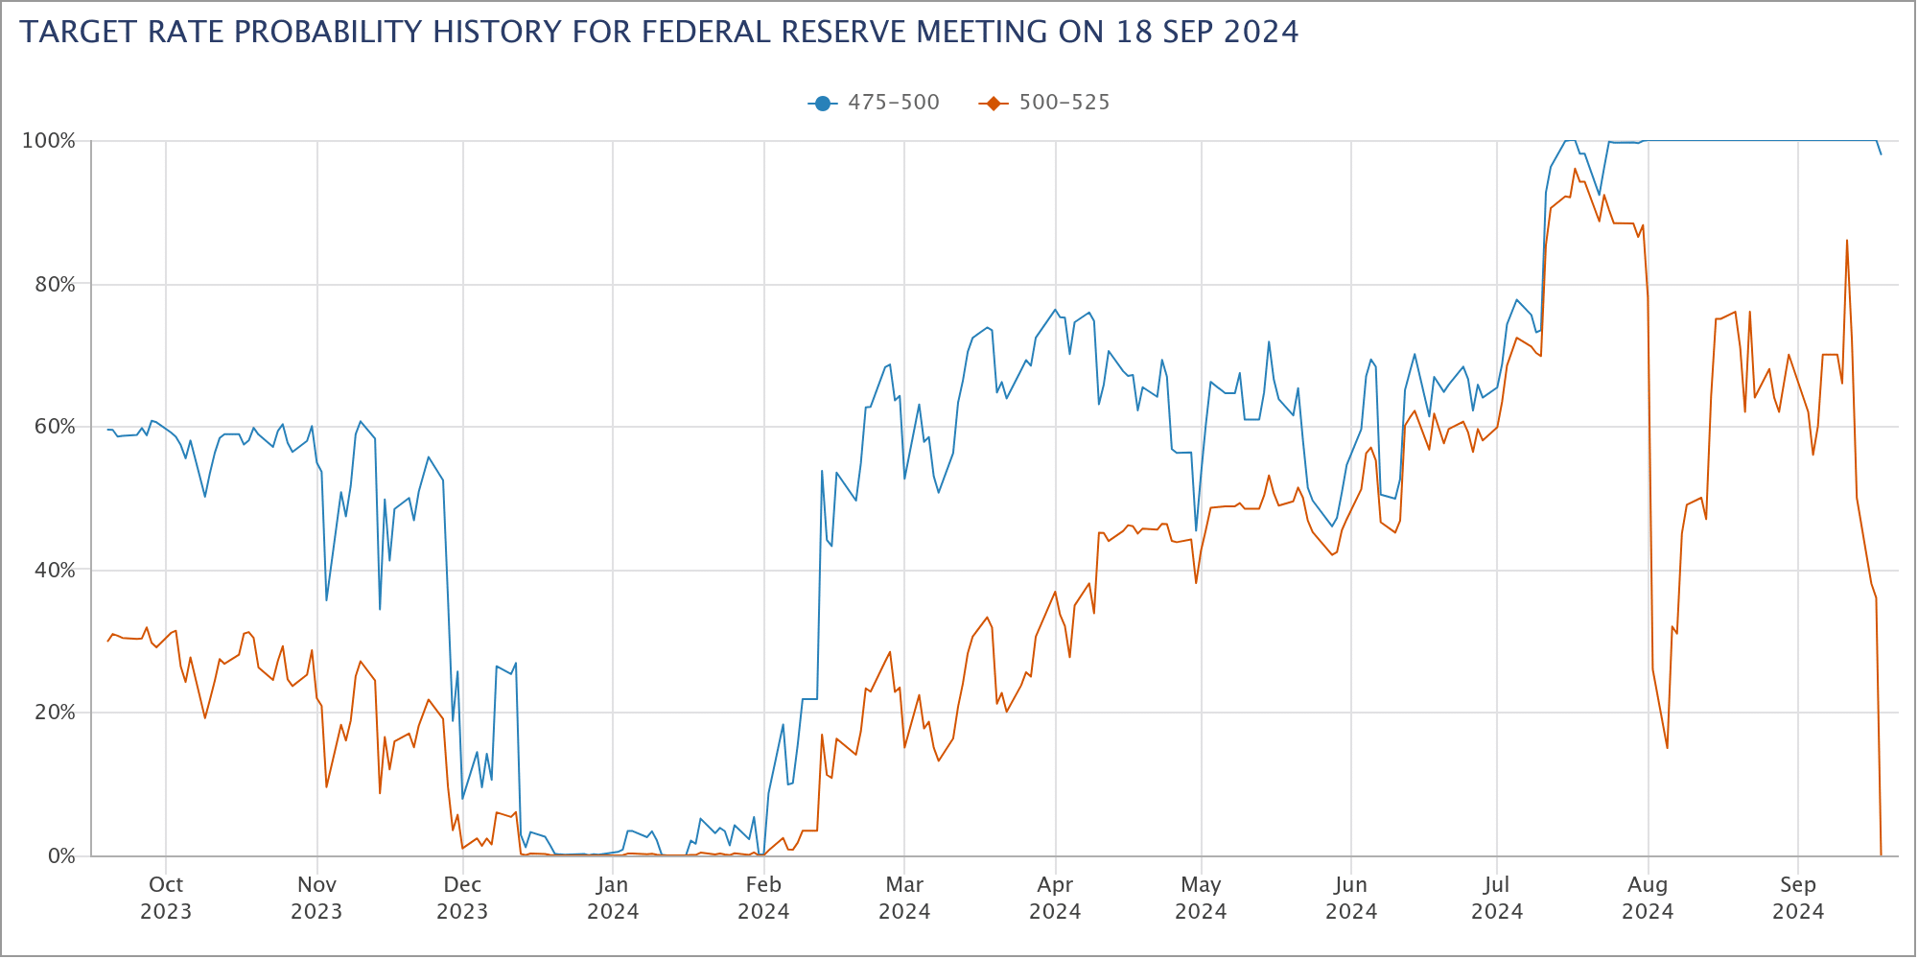Click the 60% y-axis label

[x=56, y=427]
